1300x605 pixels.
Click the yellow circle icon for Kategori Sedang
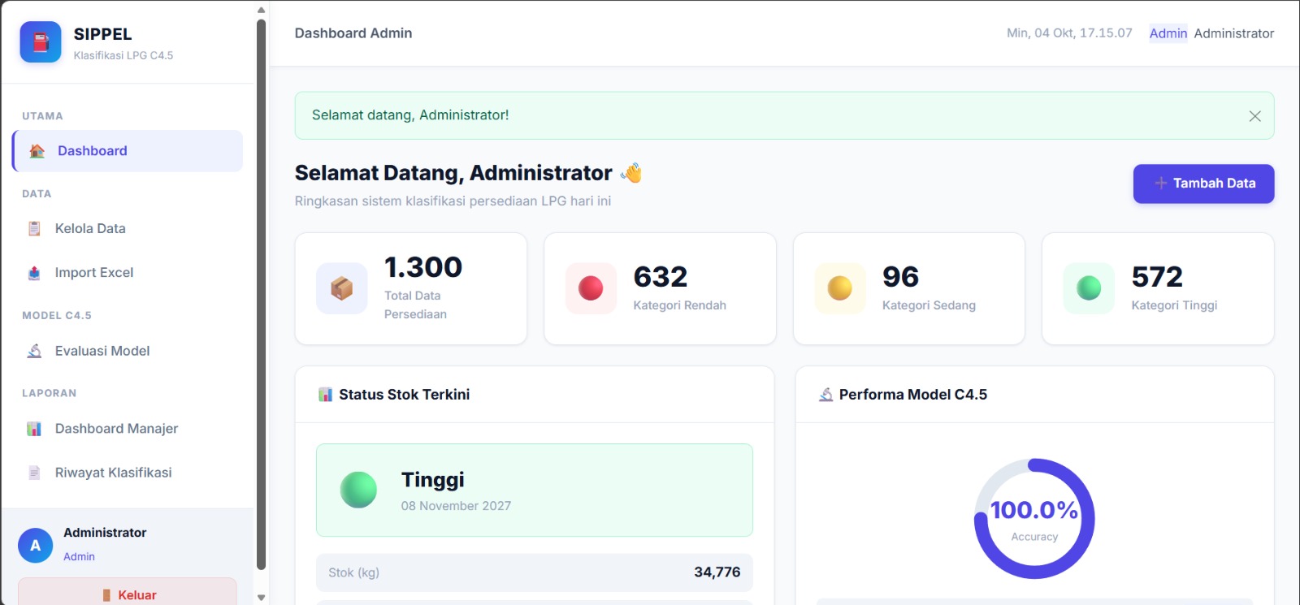tap(840, 288)
